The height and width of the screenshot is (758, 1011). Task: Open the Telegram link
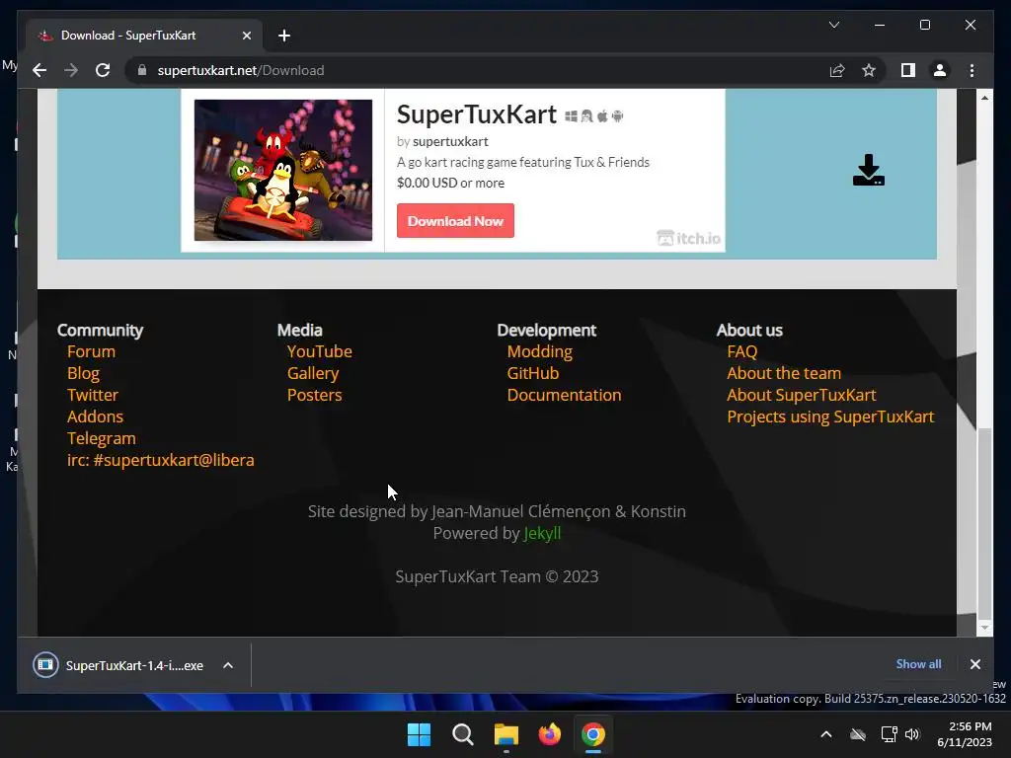[x=102, y=438]
